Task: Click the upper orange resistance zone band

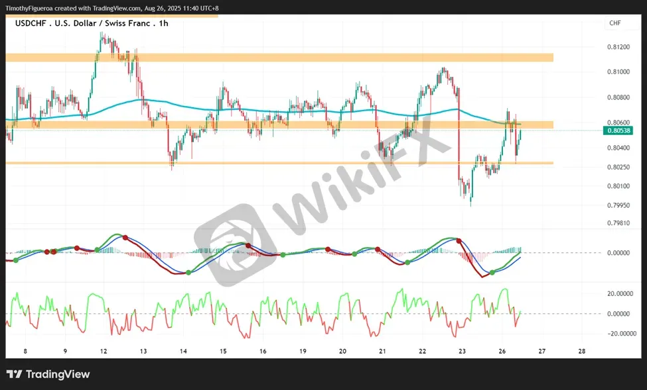Action: (x=279, y=57)
